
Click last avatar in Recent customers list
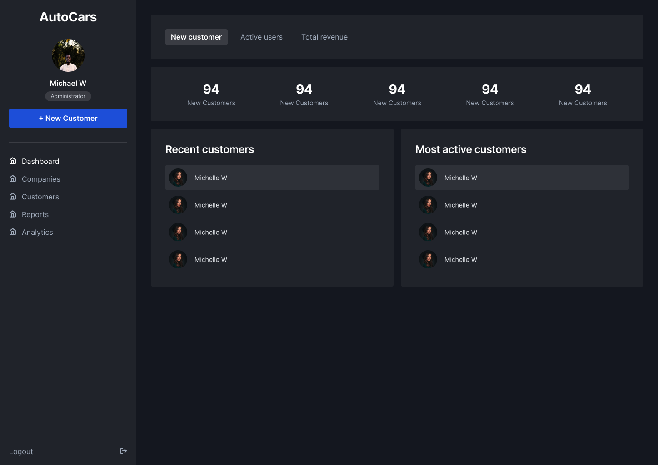point(178,259)
